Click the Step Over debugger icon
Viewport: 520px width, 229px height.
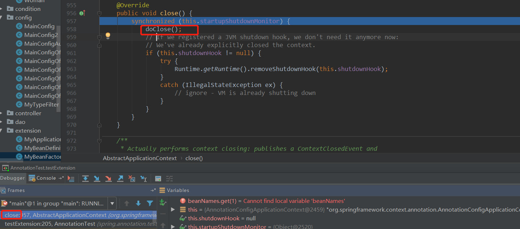pyautogui.click(x=85, y=178)
